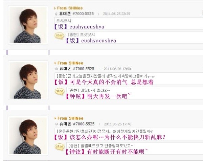The height and width of the screenshot is (161, 203).
Task: Click phone icon beside the 17:50 post's #7000-5525
Action: click(57, 69)
